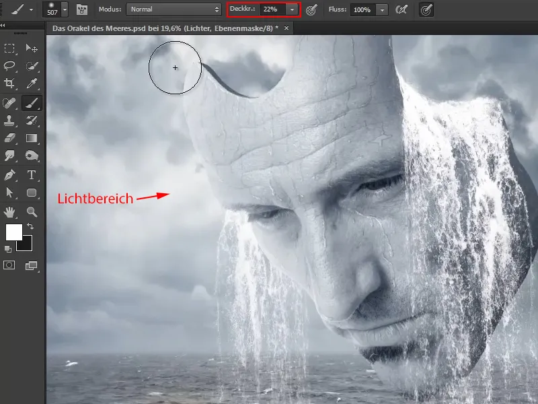Select the Eyedropper tool
The image size is (538, 404).
(x=32, y=83)
